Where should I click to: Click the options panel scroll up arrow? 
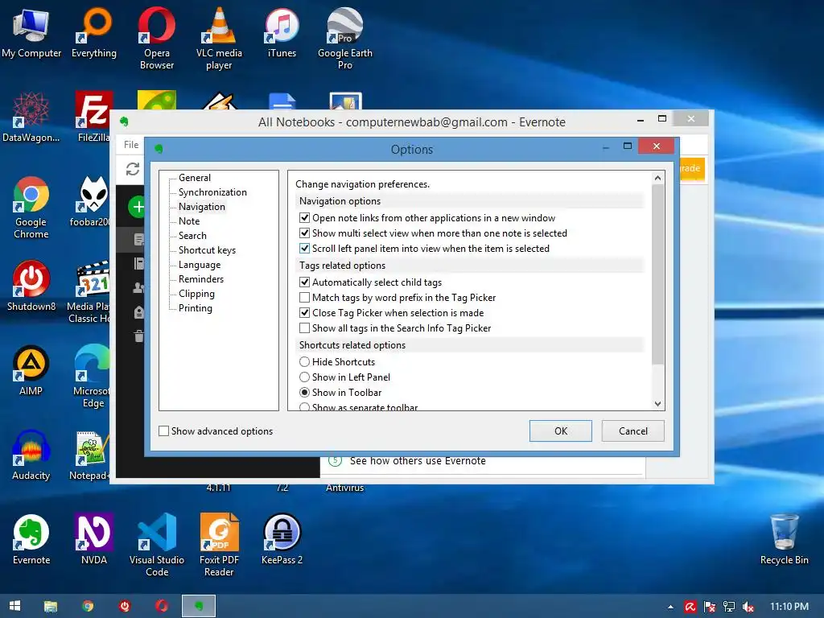657,178
